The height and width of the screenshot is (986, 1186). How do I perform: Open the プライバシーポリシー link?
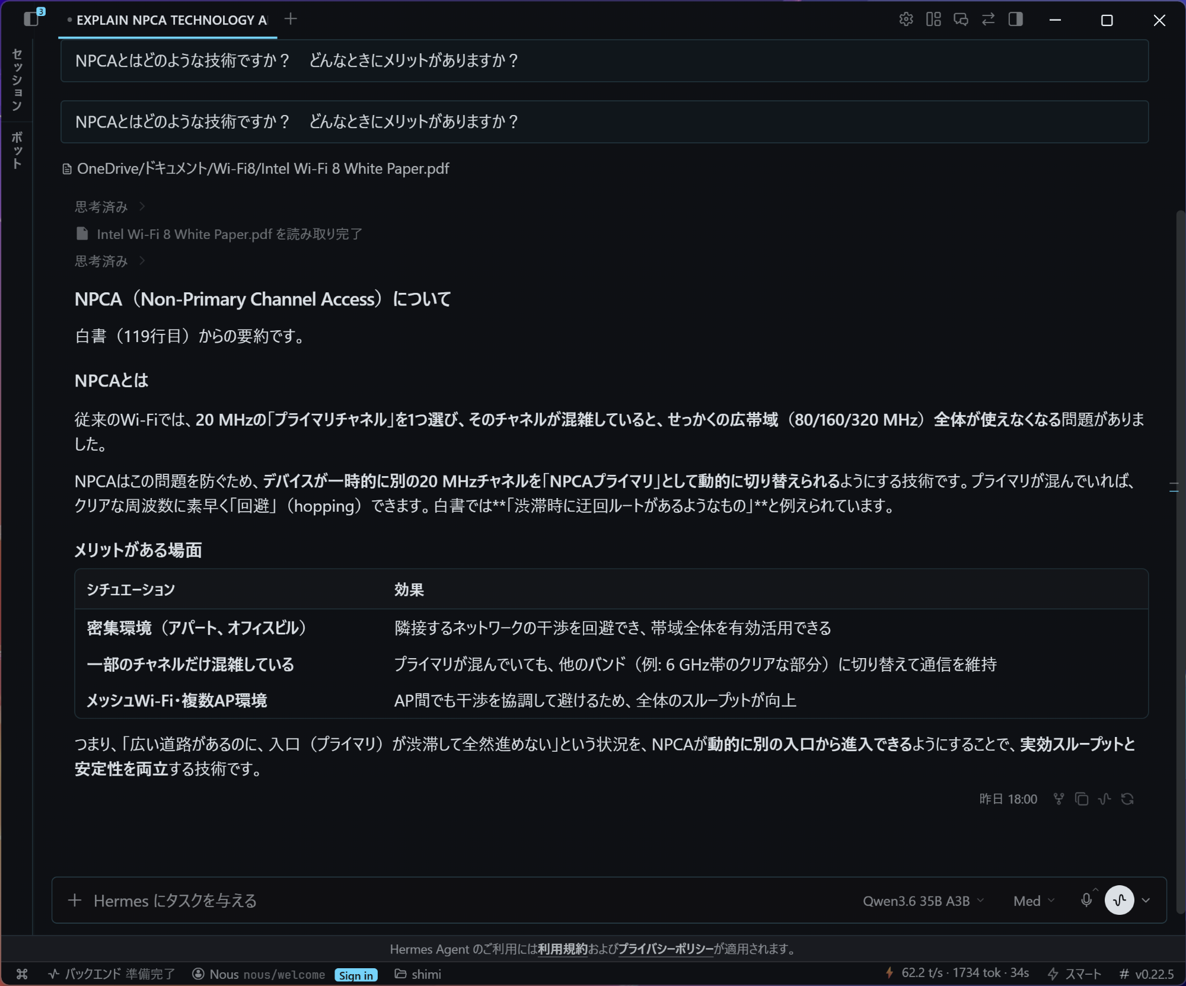665,949
